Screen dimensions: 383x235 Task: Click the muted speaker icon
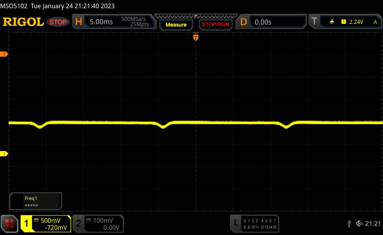[x=359, y=223]
